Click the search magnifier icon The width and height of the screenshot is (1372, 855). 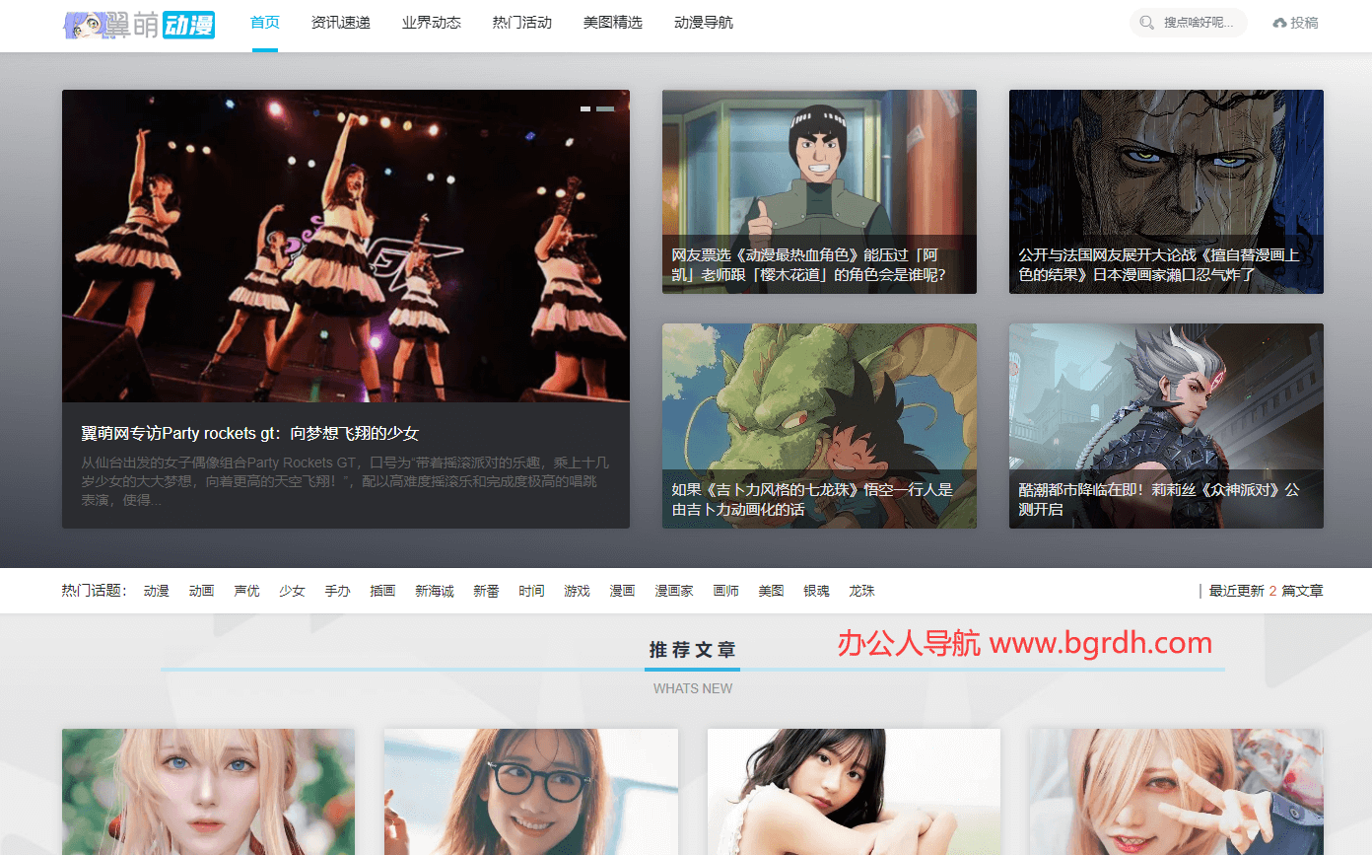[x=1146, y=22]
